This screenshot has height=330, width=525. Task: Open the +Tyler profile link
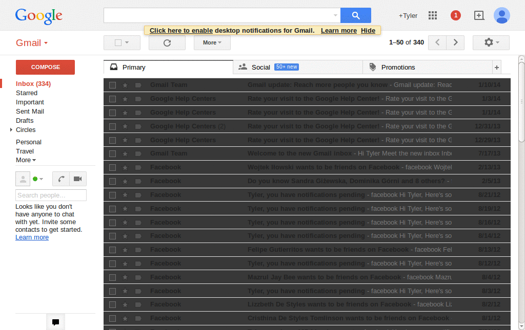pos(408,16)
